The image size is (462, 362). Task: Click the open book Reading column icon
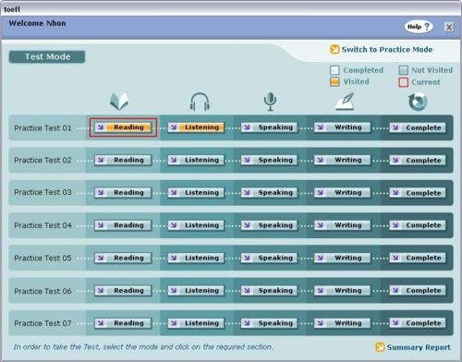119,102
